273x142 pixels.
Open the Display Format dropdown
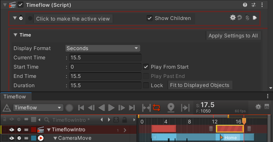pyautogui.click(x=103, y=48)
